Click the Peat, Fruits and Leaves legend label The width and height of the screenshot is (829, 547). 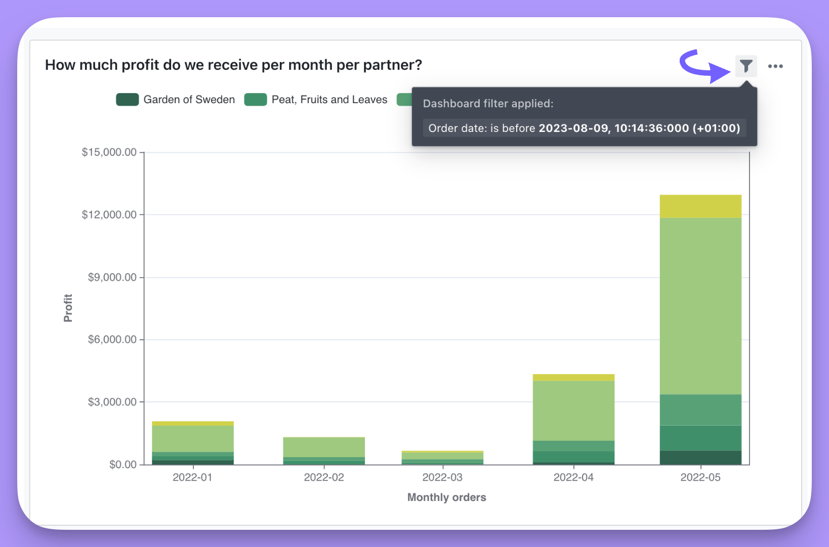(x=329, y=100)
